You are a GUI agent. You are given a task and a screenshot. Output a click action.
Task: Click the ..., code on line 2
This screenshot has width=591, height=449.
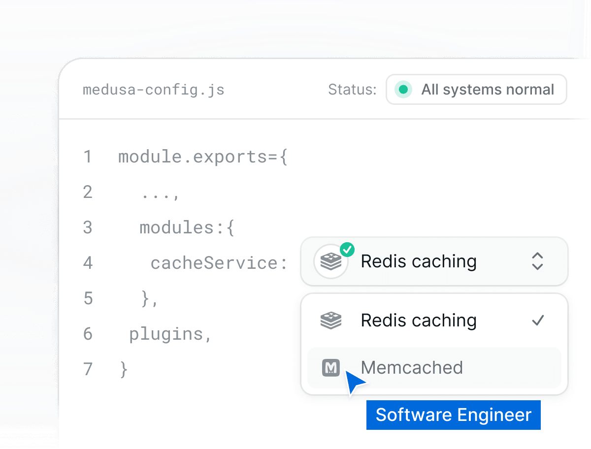point(160,195)
